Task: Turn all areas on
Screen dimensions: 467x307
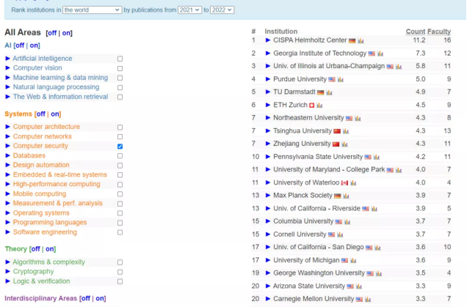Action: click(x=66, y=33)
